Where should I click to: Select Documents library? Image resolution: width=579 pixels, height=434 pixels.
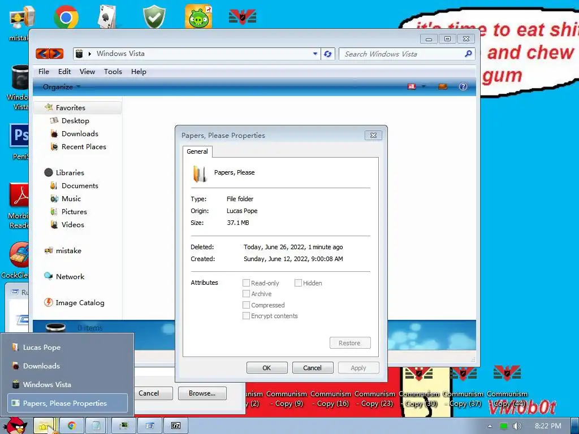tap(80, 185)
